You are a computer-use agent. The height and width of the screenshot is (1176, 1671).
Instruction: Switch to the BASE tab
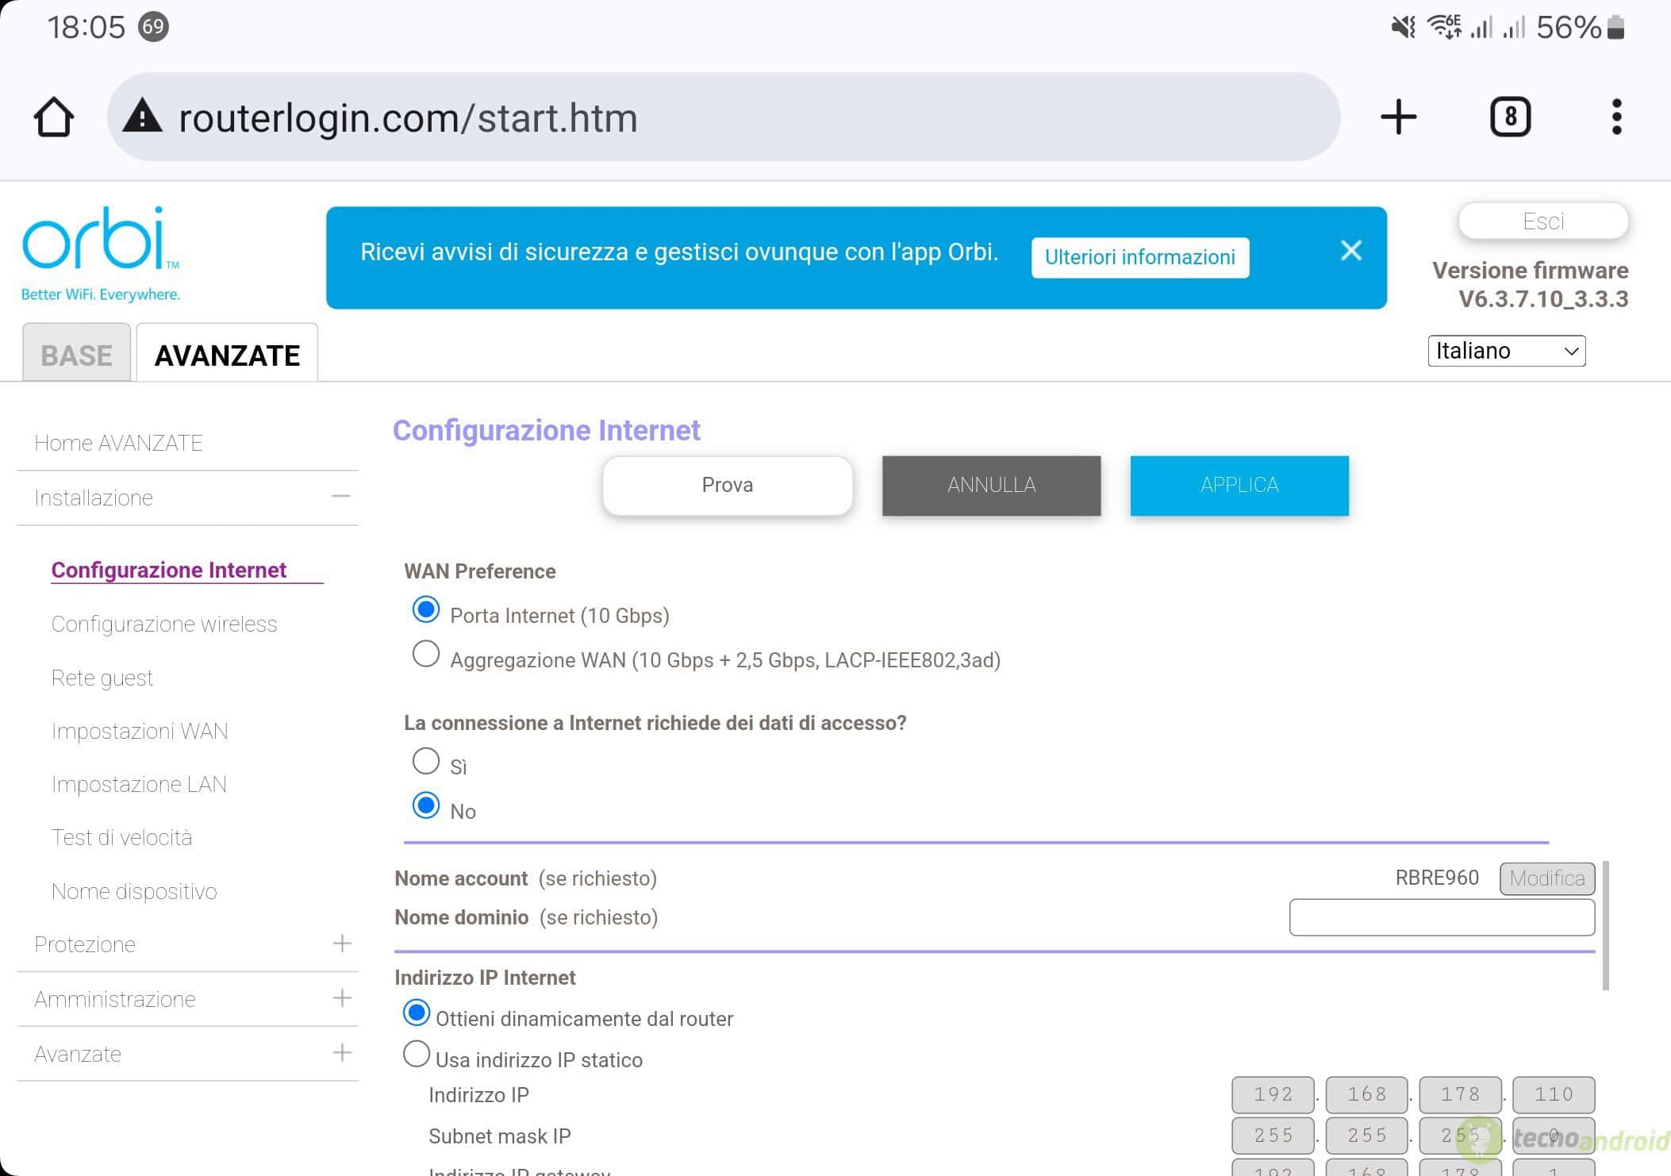[x=76, y=354]
